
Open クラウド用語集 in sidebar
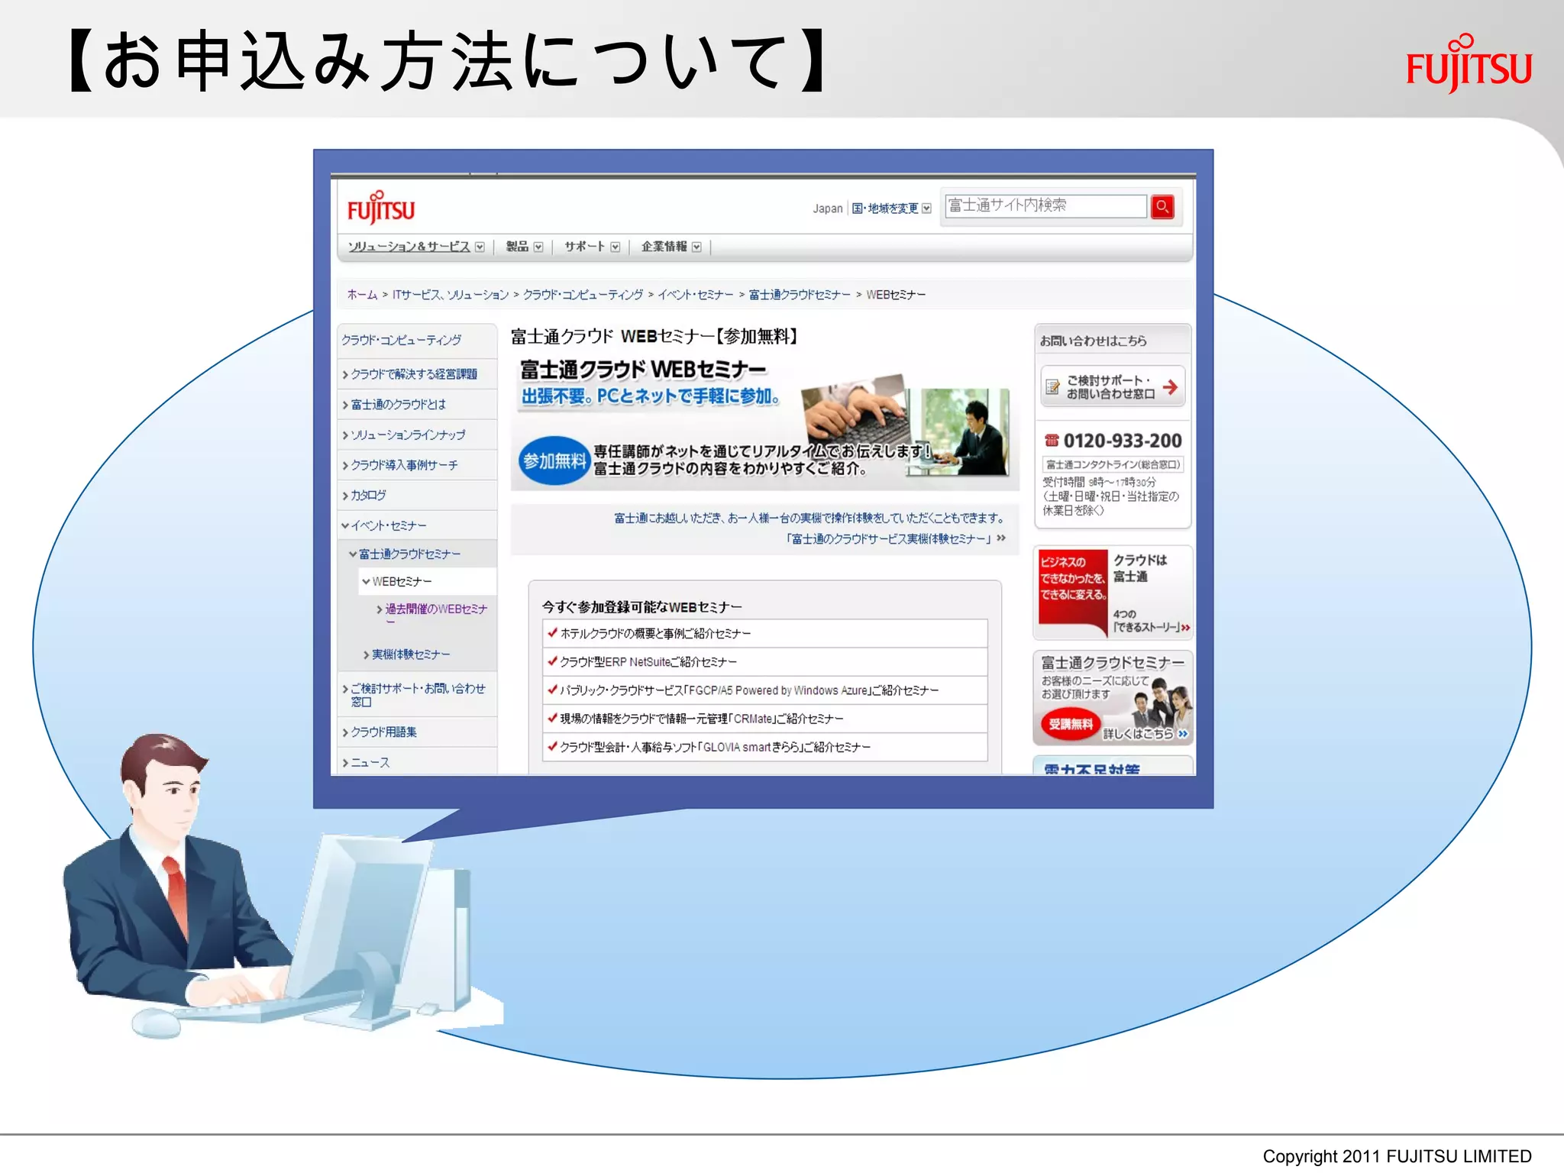click(x=383, y=732)
